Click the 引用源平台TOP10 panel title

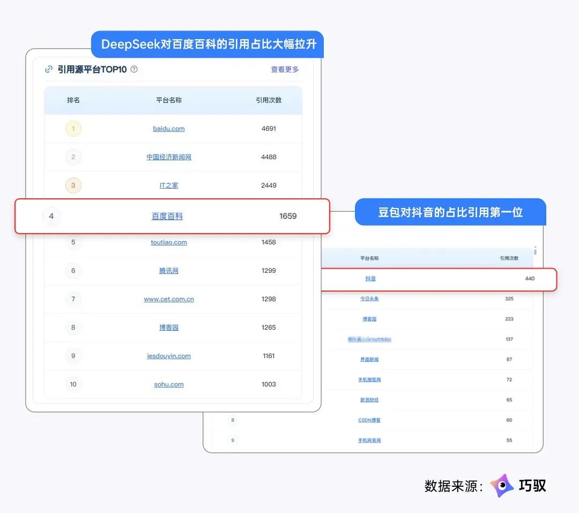click(92, 70)
